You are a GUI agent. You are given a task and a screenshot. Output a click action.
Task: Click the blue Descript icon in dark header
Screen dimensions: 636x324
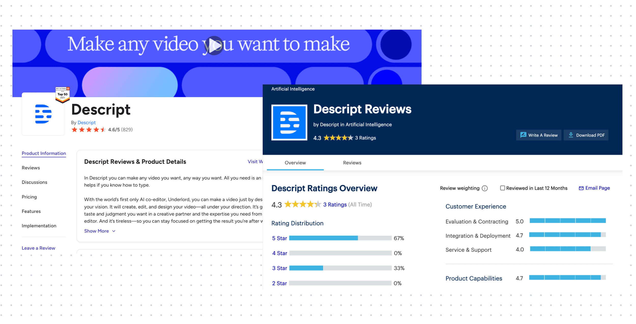(289, 122)
